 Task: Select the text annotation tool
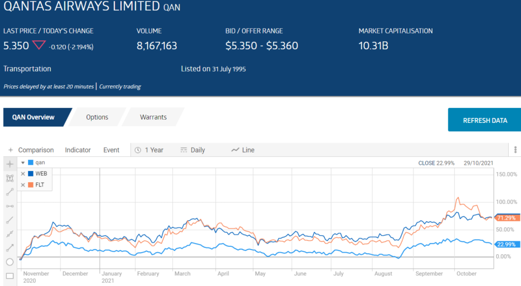[x=10, y=178]
